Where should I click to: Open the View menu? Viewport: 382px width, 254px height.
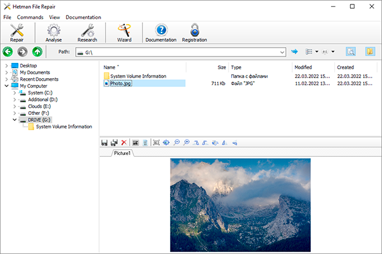[54, 17]
